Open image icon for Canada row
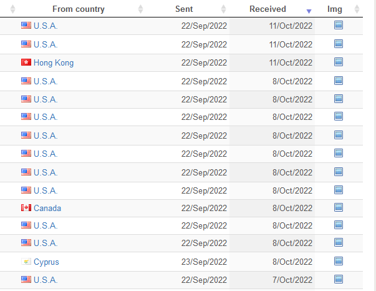376x291 pixels. coord(339,207)
